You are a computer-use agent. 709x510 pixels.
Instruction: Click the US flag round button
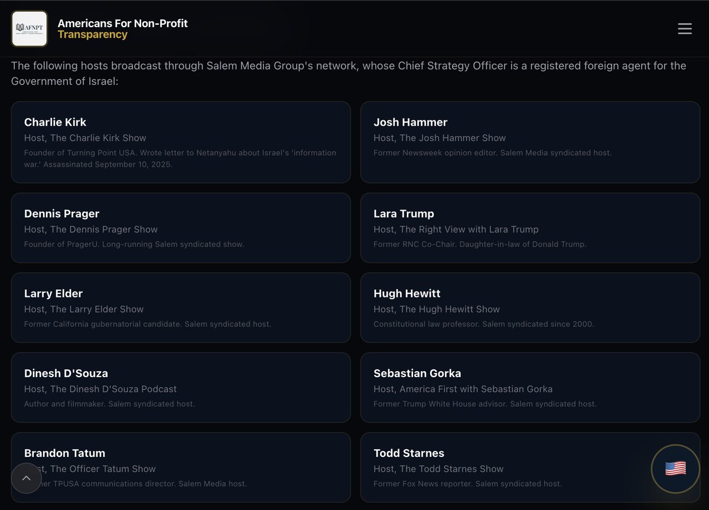point(675,469)
